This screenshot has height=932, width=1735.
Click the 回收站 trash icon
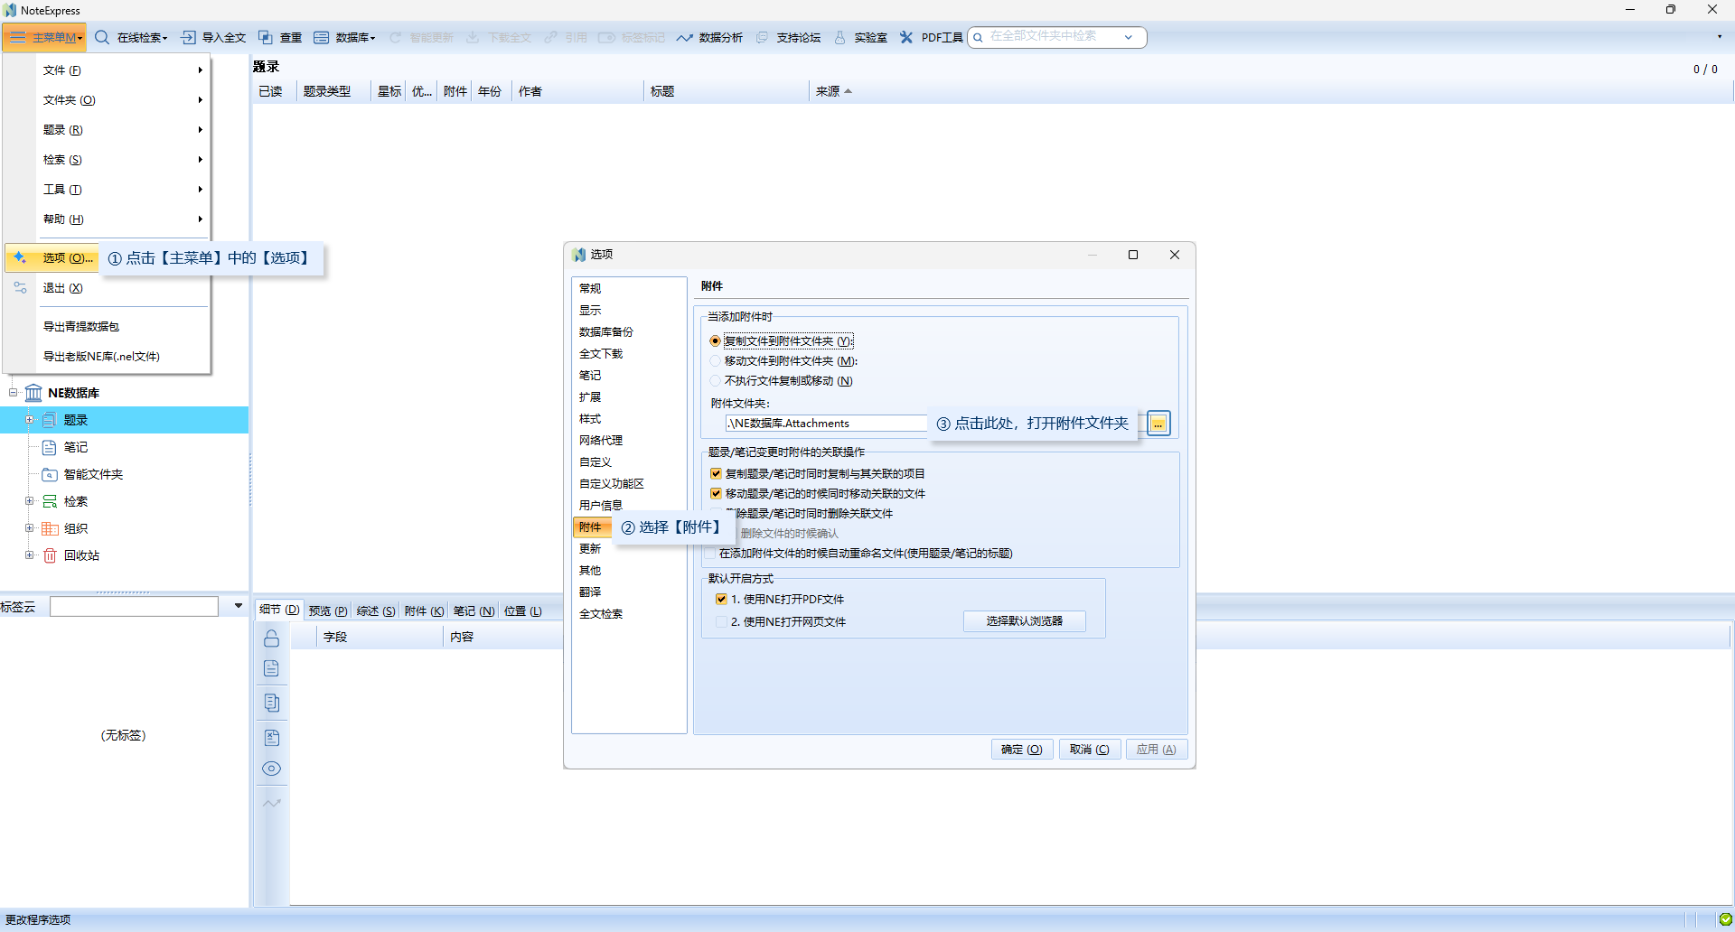click(x=50, y=555)
